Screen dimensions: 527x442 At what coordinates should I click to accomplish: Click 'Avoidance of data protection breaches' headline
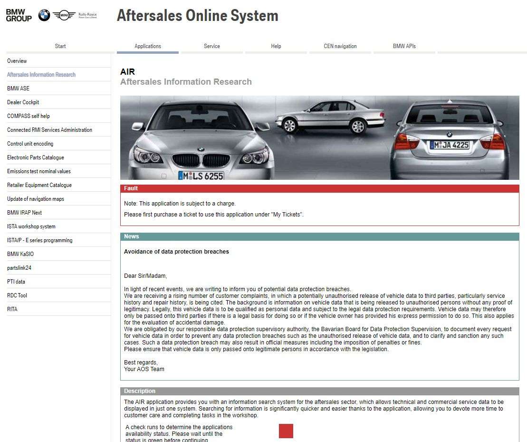(176, 252)
